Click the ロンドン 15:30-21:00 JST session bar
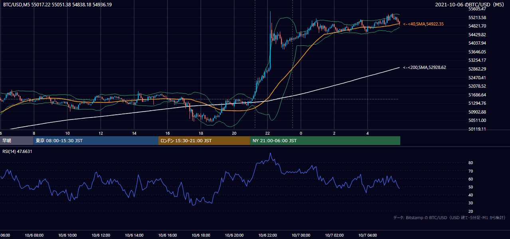This screenshot has width=510, height=239. (204, 141)
